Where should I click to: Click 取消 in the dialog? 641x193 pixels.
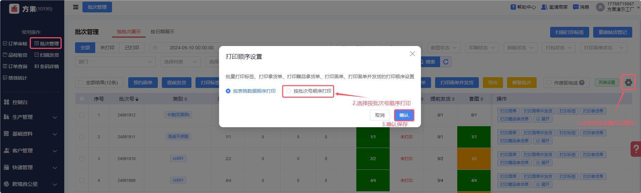pos(380,115)
